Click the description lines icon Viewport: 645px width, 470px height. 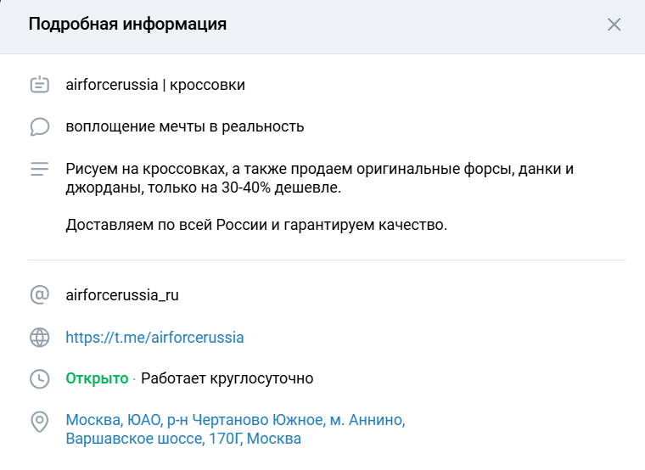click(x=40, y=169)
